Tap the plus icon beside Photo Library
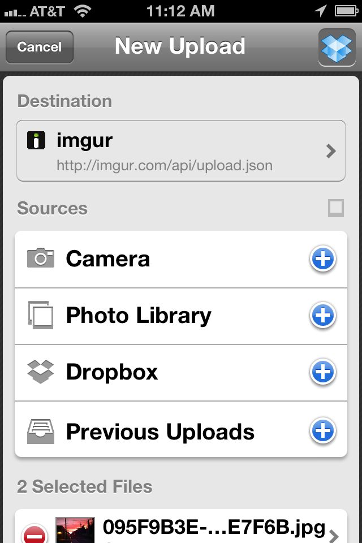The image size is (362, 543). 322,316
